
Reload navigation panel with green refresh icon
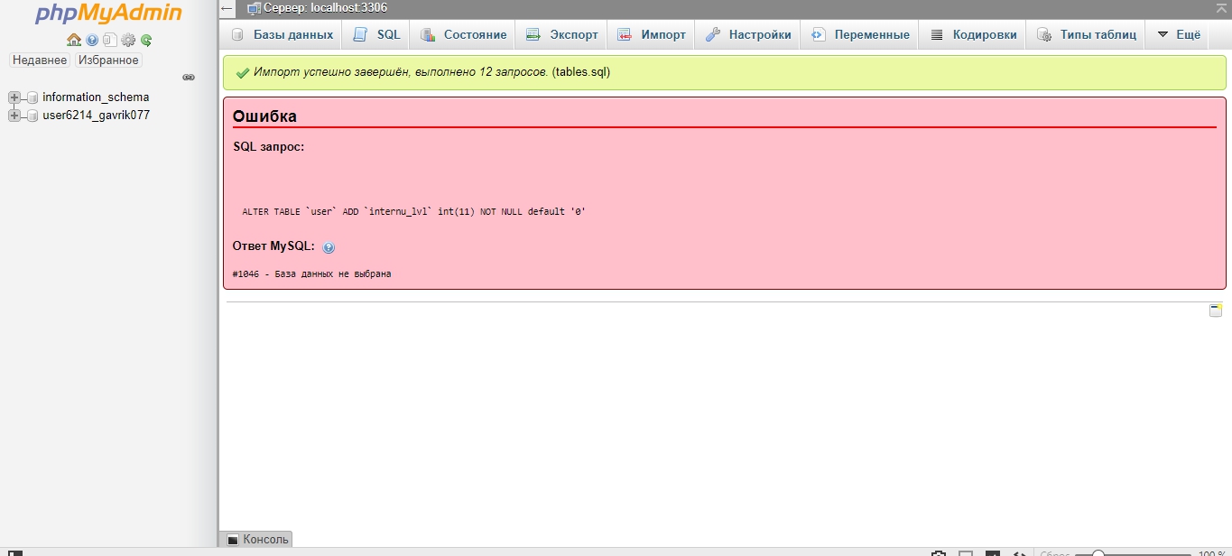point(146,40)
